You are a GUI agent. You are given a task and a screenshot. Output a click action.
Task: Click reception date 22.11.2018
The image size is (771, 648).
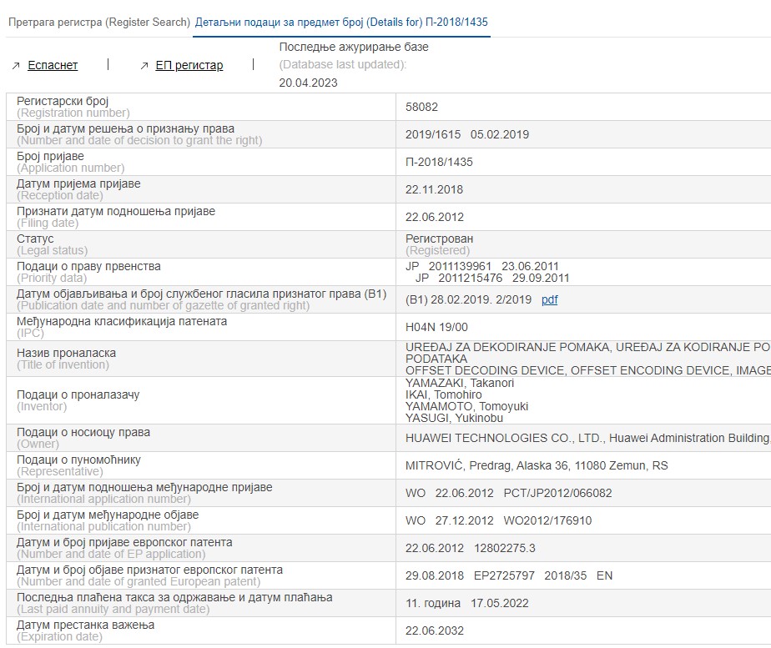pyautogui.click(x=434, y=189)
